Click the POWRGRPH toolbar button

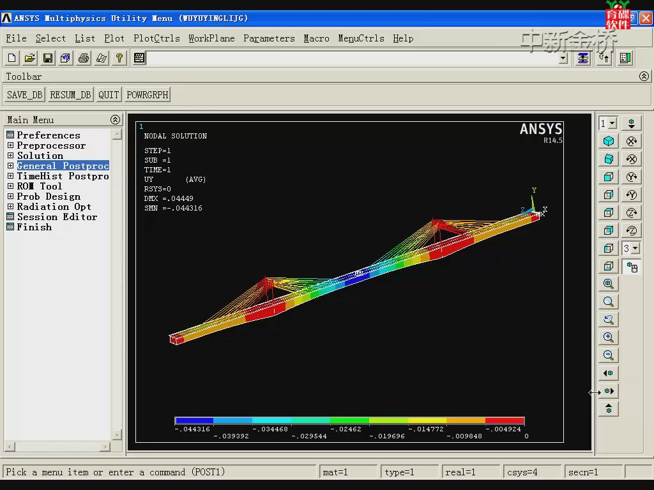pos(148,95)
